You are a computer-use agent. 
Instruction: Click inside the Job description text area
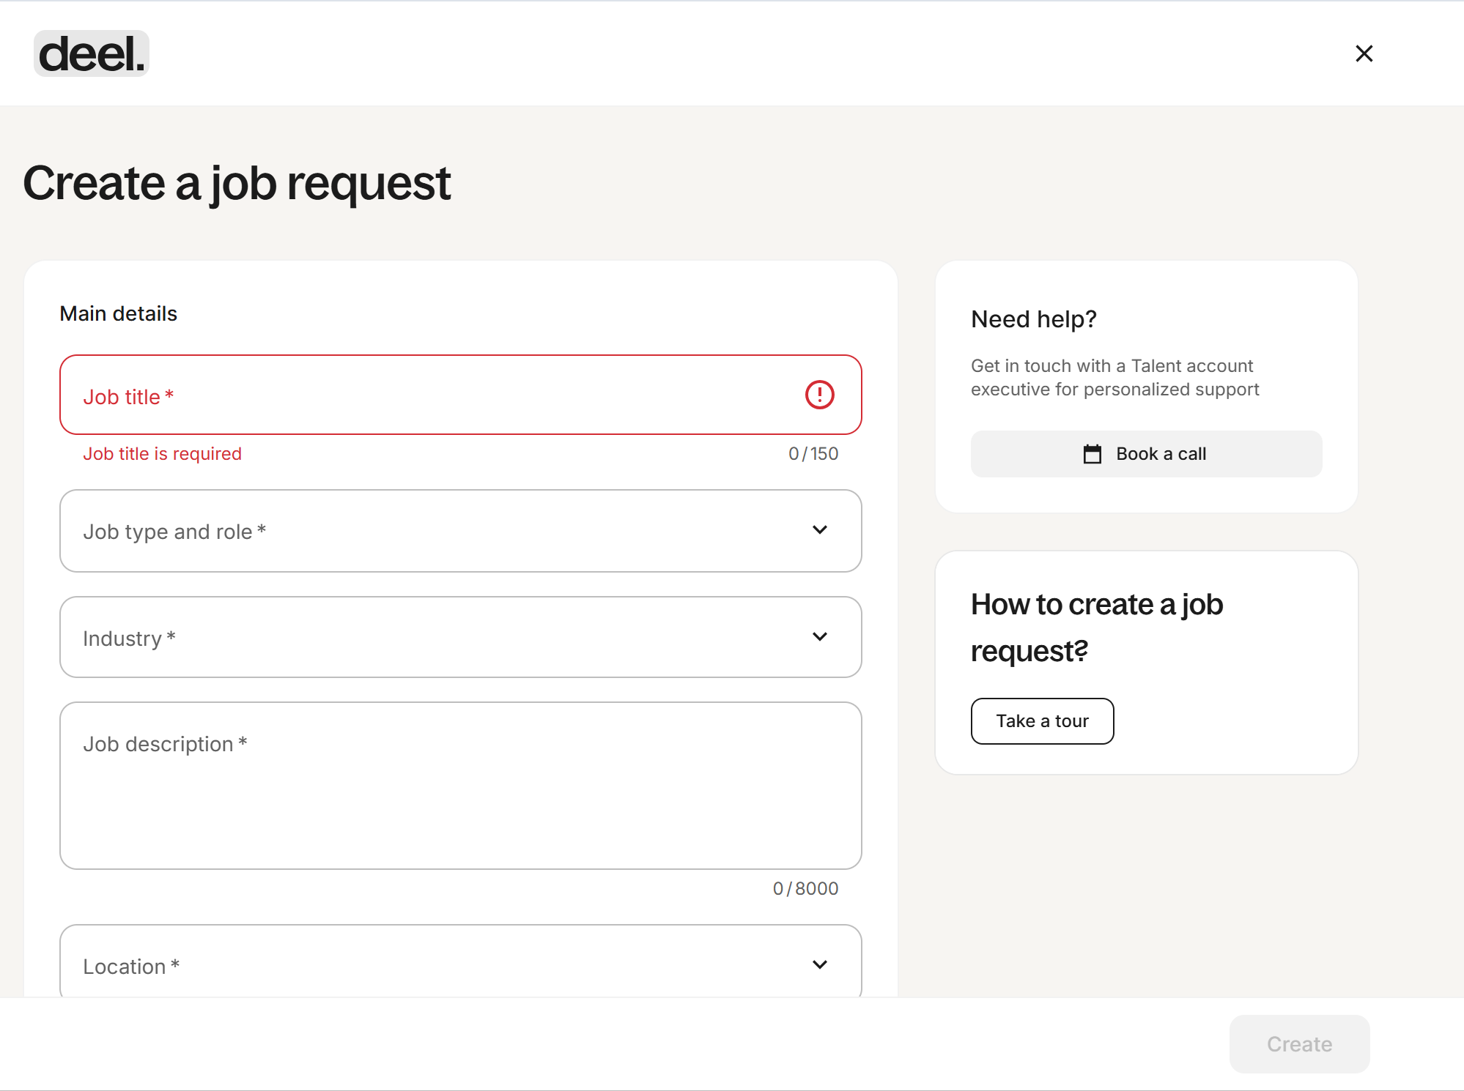[x=460, y=798]
